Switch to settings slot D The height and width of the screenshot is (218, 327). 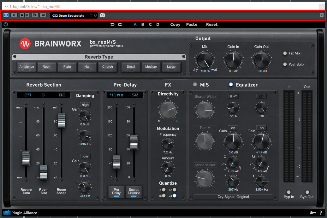(158, 24)
